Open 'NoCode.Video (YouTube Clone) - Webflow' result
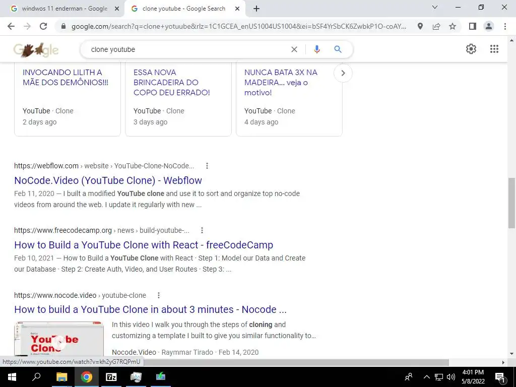The image size is (516, 387). (108, 180)
